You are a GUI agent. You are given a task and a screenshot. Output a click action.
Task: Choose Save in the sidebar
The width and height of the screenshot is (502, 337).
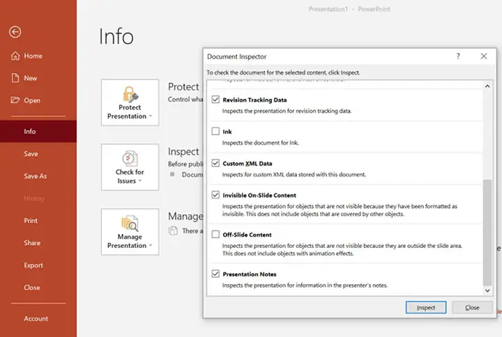[x=31, y=154]
